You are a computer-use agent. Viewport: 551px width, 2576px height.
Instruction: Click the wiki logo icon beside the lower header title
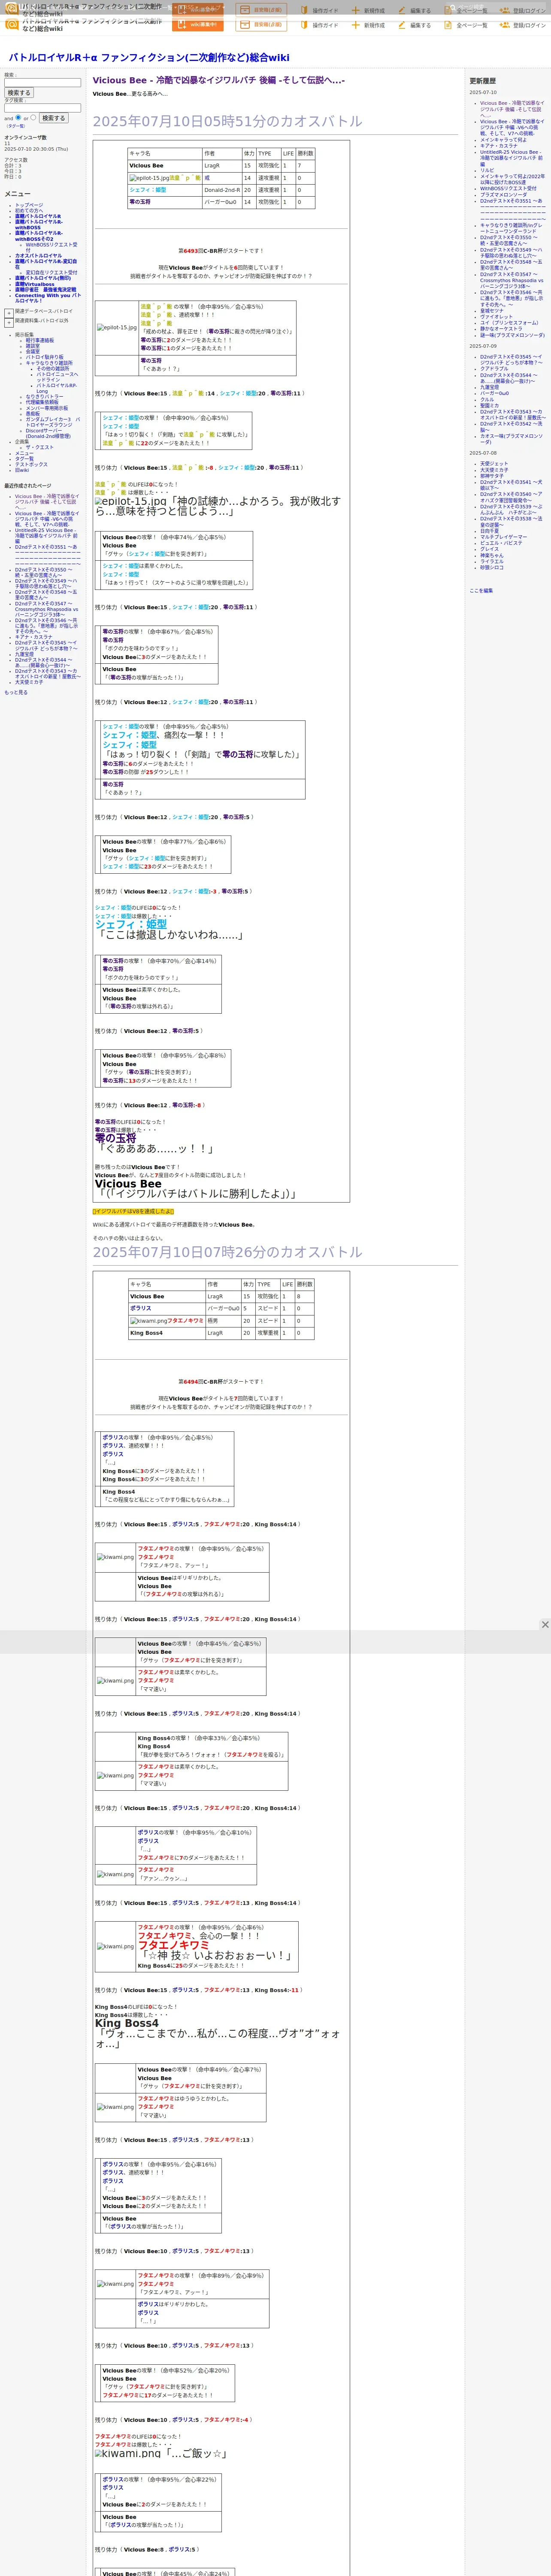12,24
